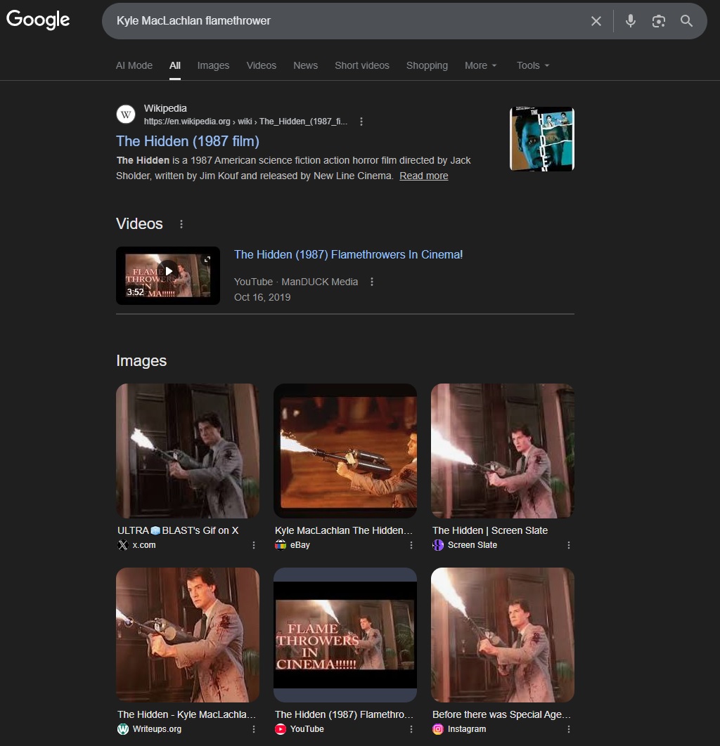Image resolution: width=720 pixels, height=746 pixels.
Task: Start voice search with microphone icon
Action: tap(631, 21)
